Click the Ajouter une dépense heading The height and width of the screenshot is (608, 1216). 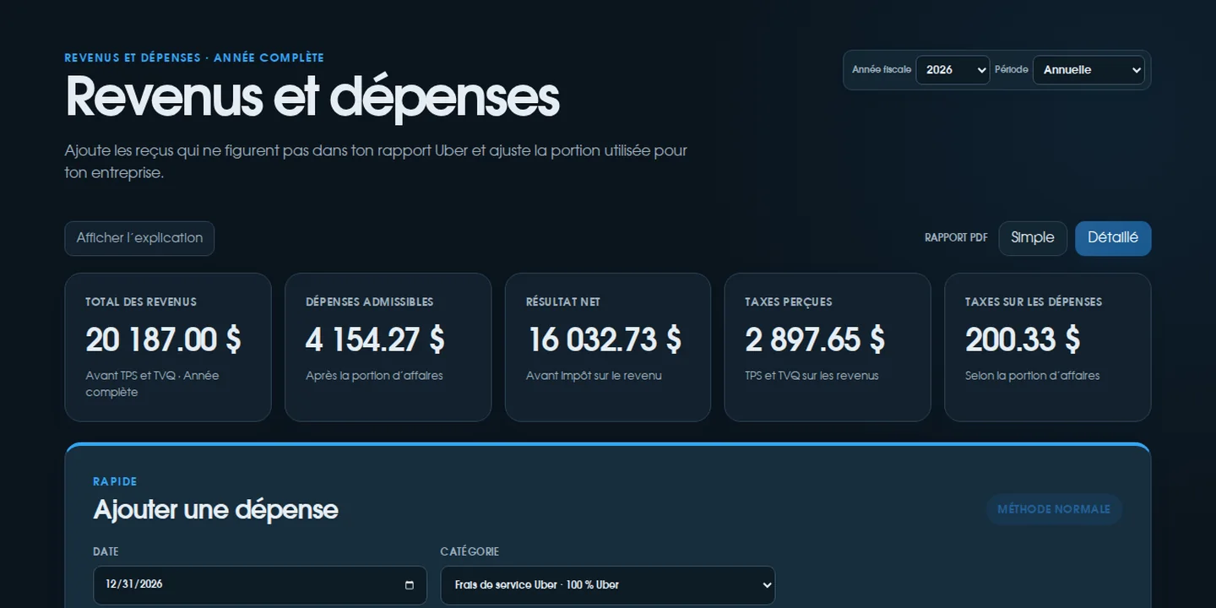216,509
